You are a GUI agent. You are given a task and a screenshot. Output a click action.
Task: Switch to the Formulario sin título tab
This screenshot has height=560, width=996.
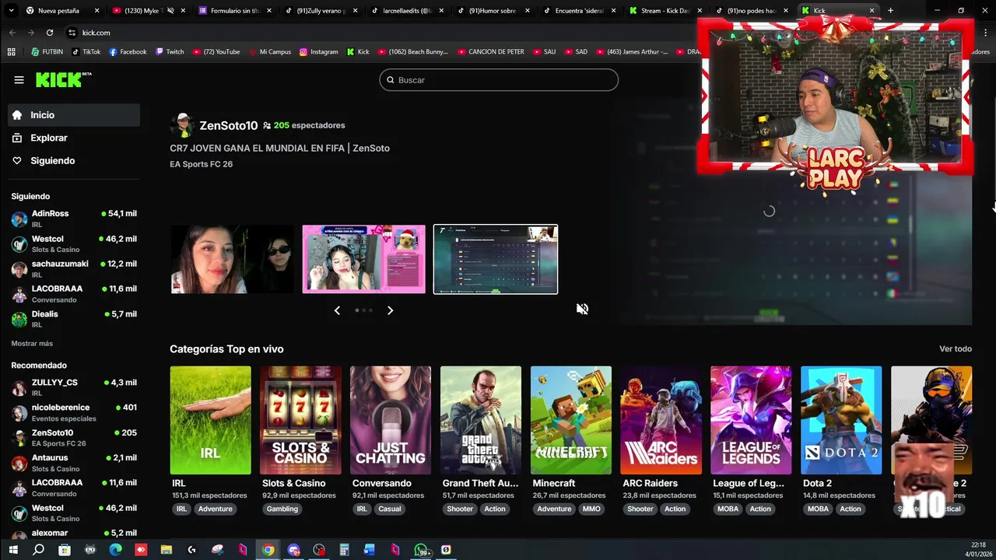click(233, 11)
